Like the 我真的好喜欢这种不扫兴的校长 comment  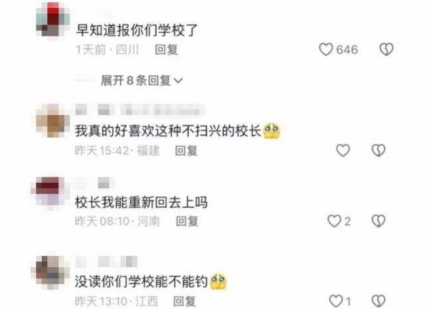coord(343,150)
